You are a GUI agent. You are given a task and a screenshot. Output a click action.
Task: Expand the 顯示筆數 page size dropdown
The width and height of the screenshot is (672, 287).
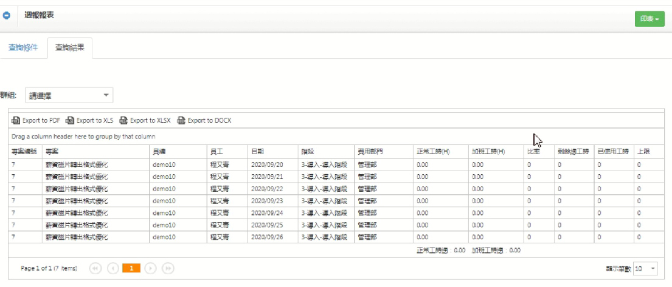click(x=653, y=268)
